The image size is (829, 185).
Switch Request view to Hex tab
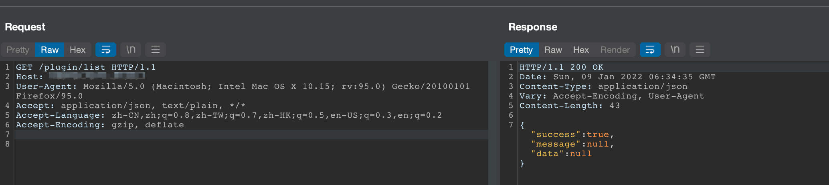(x=77, y=50)
